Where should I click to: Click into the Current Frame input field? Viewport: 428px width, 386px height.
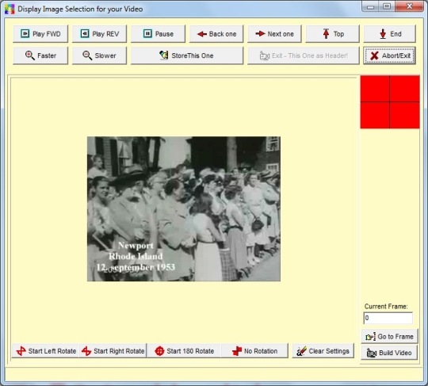(388, 318)
